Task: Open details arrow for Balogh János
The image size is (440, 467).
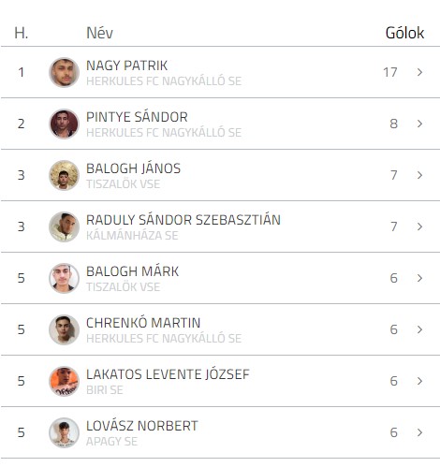Action: (x=419, y=175)
